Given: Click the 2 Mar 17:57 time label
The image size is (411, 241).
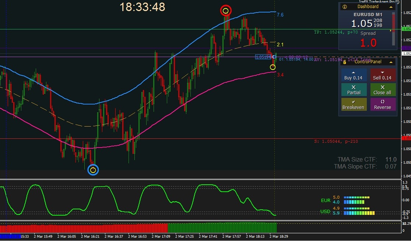Looking at the screenshot, I should click(232, 237).
